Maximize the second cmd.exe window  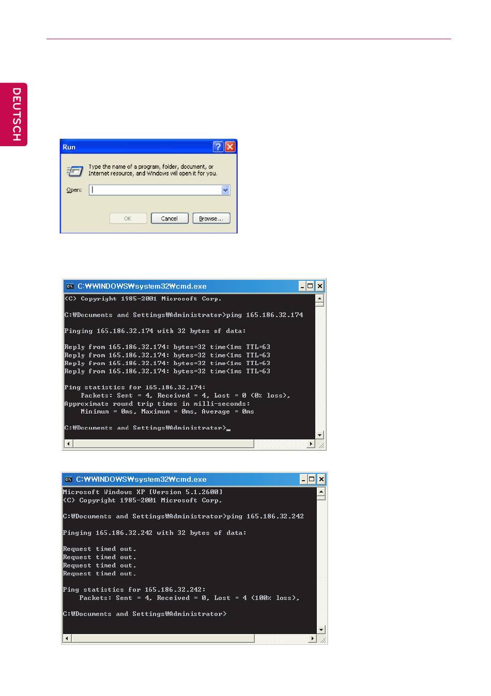(x=312, y=479)
